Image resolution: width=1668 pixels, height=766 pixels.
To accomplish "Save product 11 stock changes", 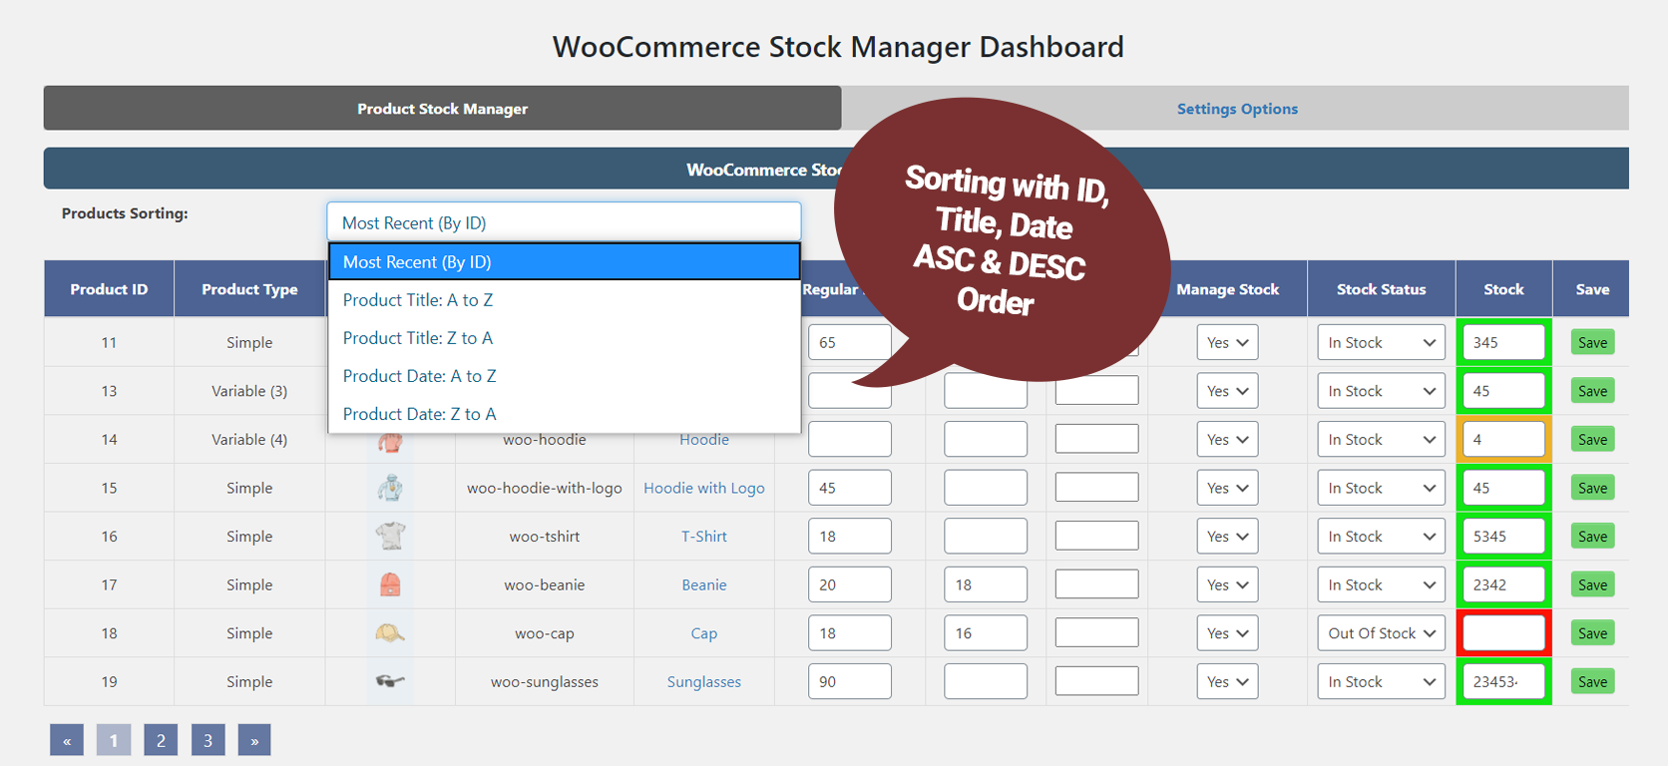I will point(1592,342).
